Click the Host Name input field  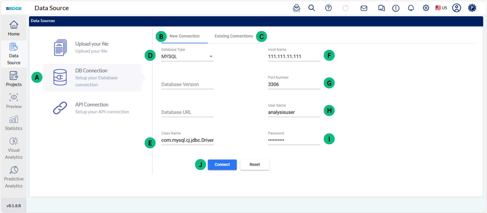tap(294, 56)
